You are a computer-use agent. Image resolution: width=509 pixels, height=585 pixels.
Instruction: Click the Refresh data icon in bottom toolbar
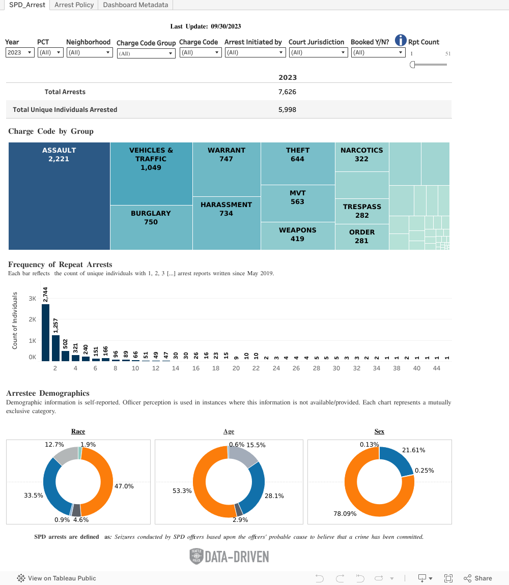click(x=379, y=578)
